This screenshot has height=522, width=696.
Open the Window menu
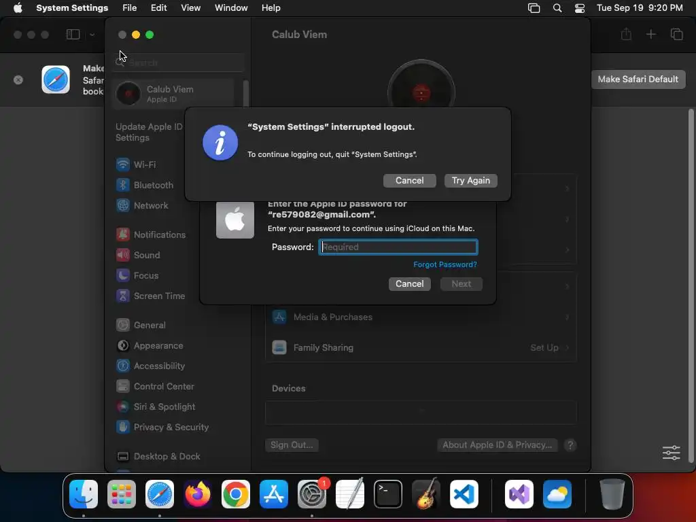click(x=231, y=8)
